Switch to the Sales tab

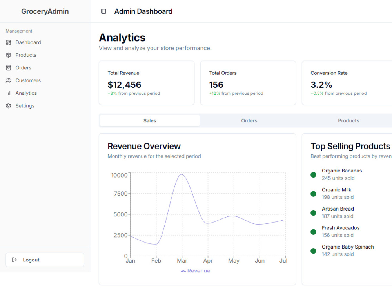(x=150, y=120)
